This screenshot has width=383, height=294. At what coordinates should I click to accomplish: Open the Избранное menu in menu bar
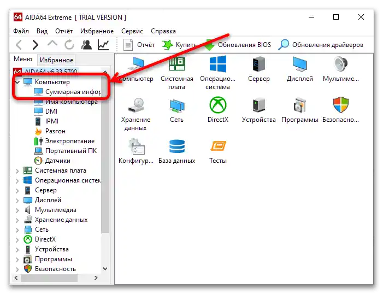tap(97, 31)
